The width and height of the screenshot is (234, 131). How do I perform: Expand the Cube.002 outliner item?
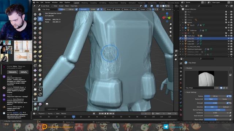click(x=183, y=41)
